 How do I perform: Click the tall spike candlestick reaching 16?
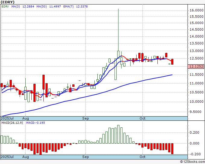118,34
